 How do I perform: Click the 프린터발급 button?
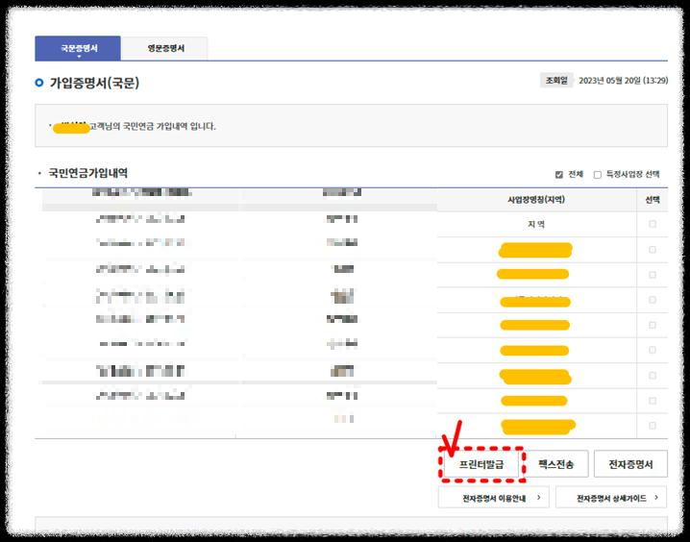pyautogui.click(x=481, y=464)
